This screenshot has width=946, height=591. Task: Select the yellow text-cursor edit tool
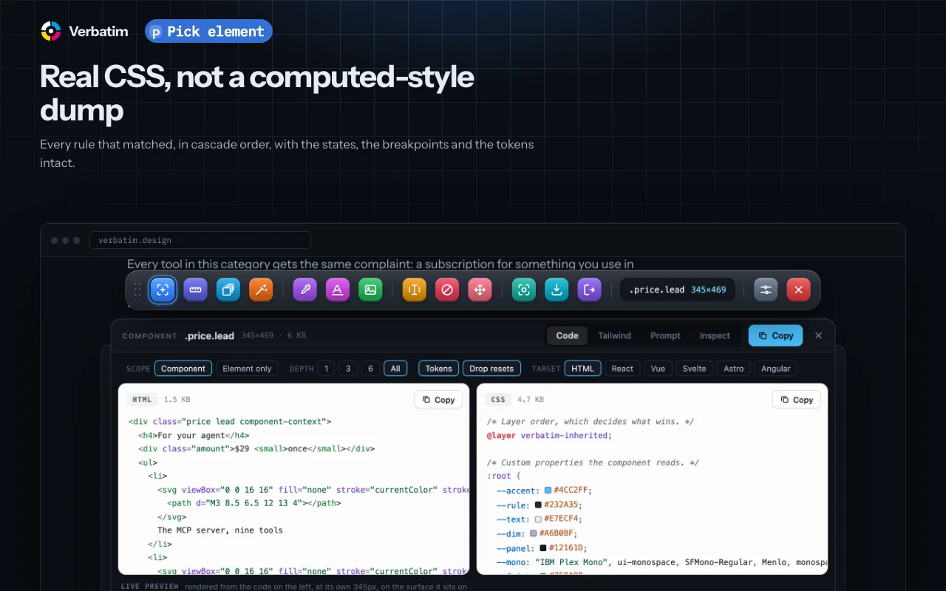point(415,290)
